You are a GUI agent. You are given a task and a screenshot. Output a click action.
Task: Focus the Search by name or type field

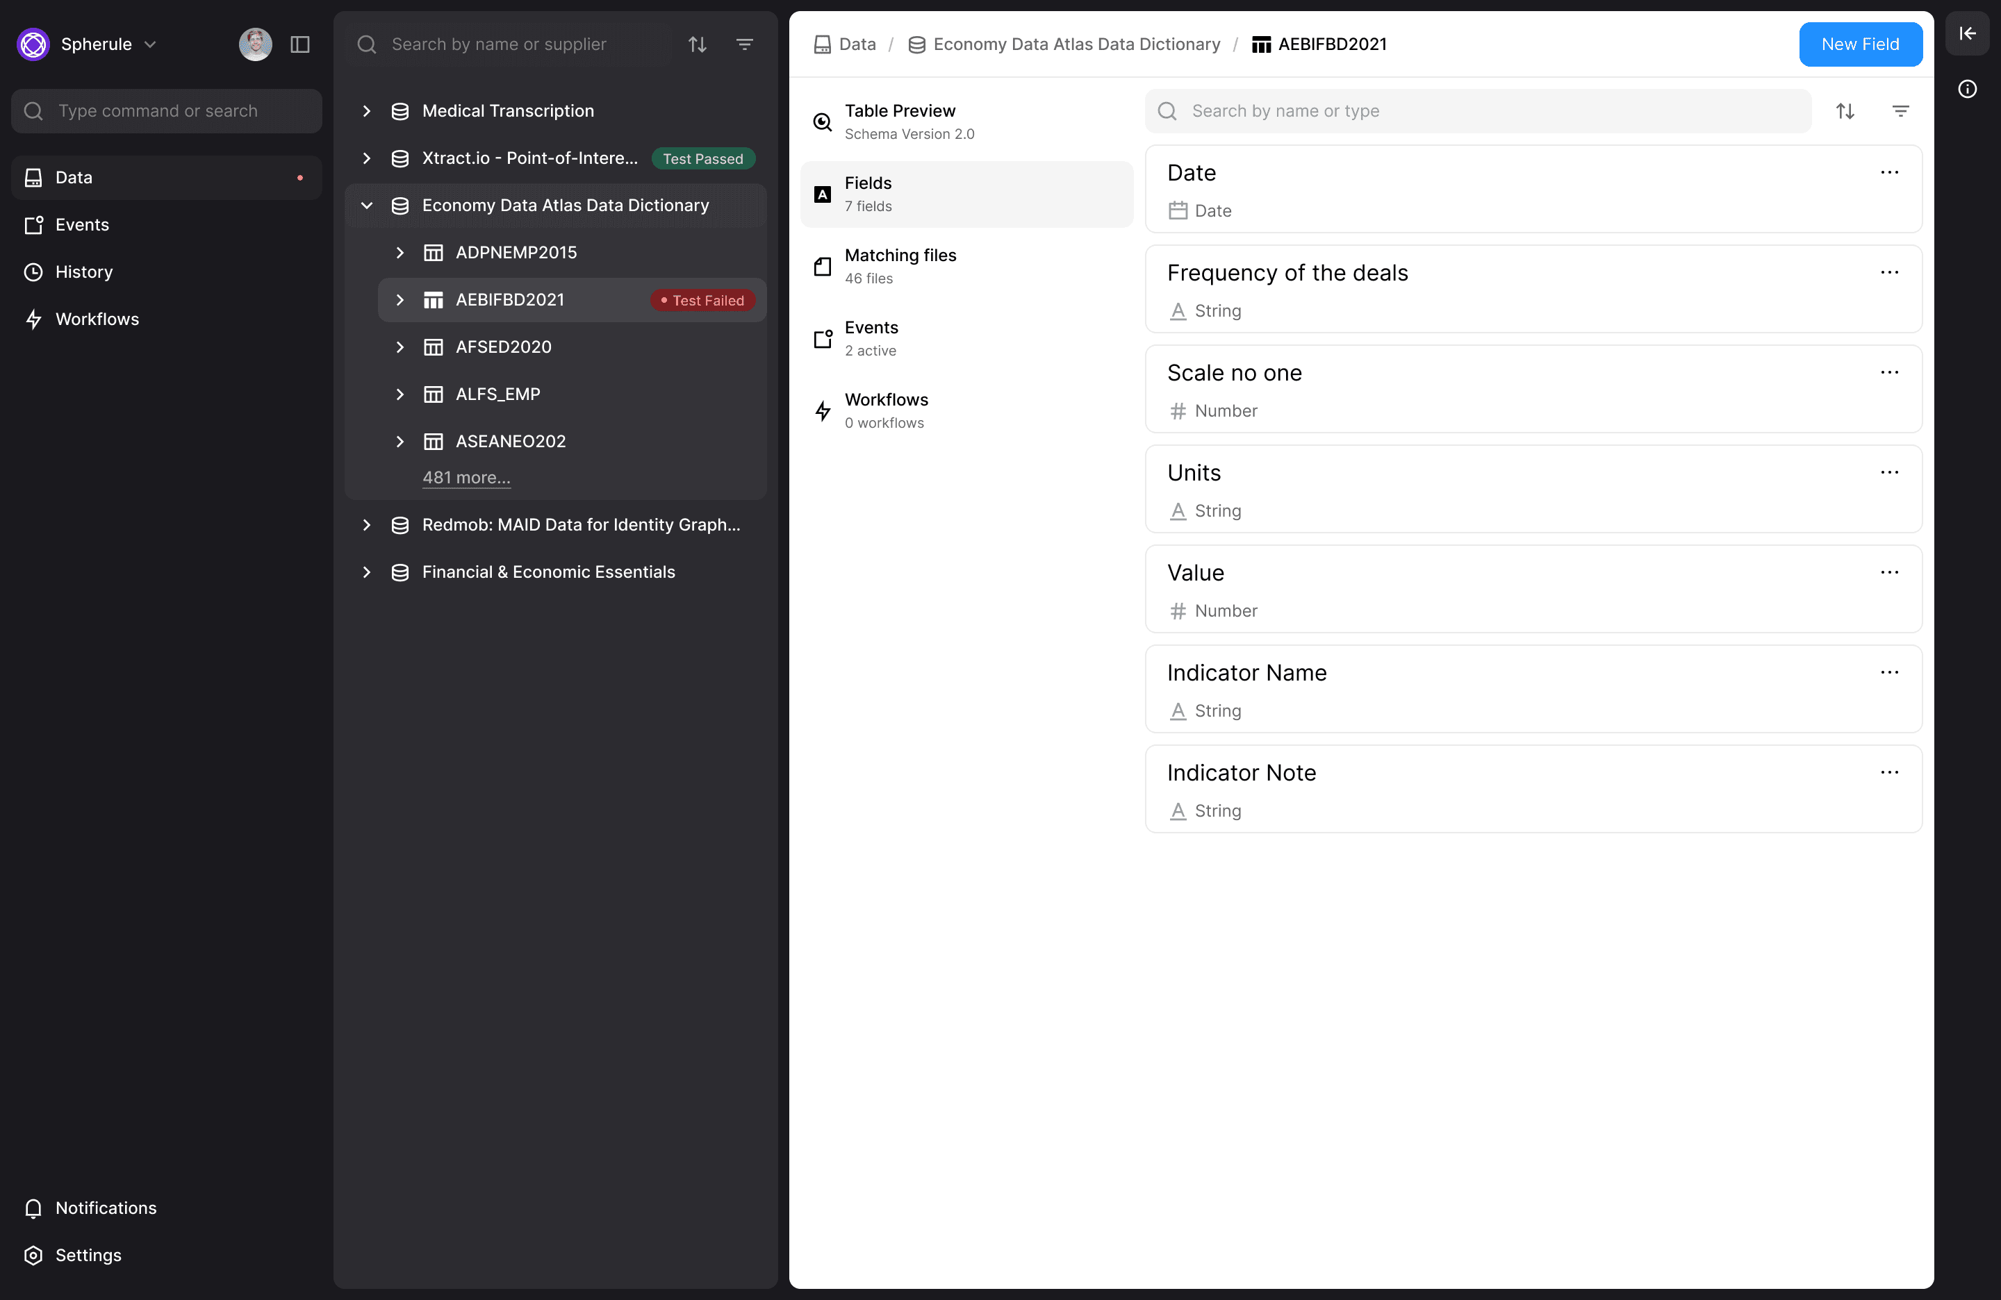pyautogui.click(x=1488, y=111)
